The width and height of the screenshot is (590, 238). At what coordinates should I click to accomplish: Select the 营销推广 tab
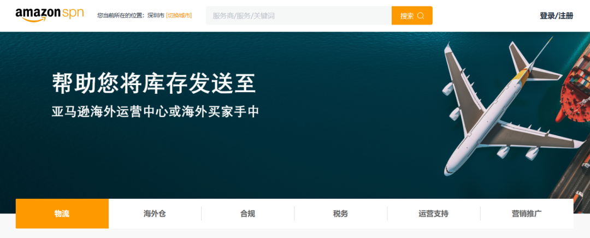tap(527, 213)
